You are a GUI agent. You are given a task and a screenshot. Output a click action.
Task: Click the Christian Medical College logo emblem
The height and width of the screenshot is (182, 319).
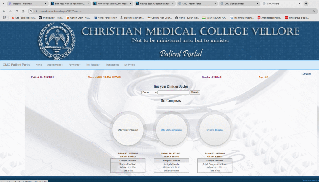click(57, 41)
